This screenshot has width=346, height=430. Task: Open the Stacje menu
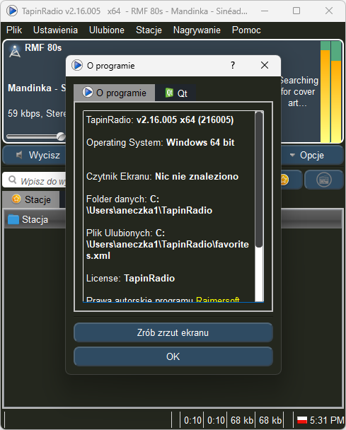click(x=149, y=30)
